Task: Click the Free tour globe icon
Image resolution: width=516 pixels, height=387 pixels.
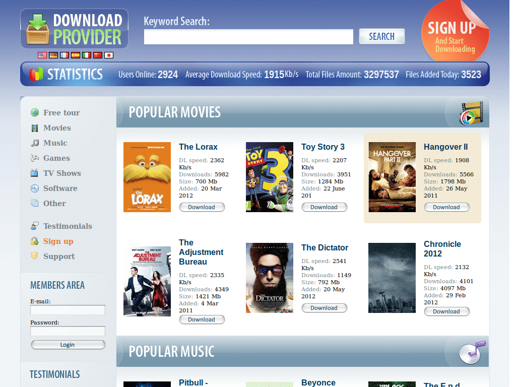Action: click(35, 112)
